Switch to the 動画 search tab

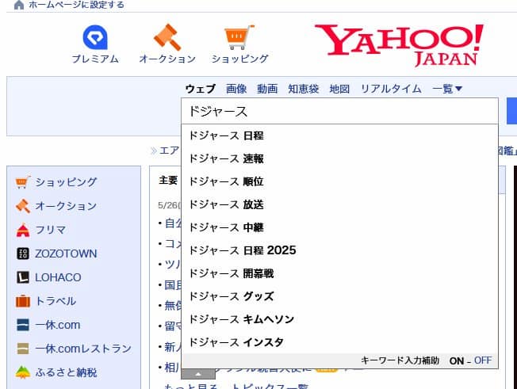point(267,89)
